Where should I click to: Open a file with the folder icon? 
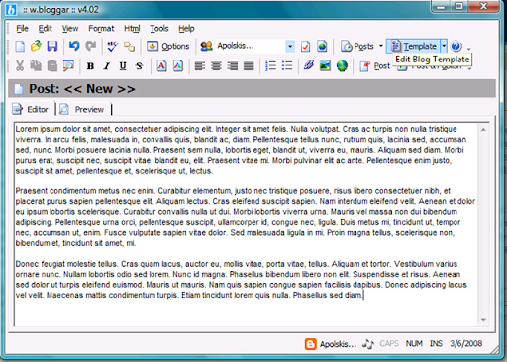[36, 46]
